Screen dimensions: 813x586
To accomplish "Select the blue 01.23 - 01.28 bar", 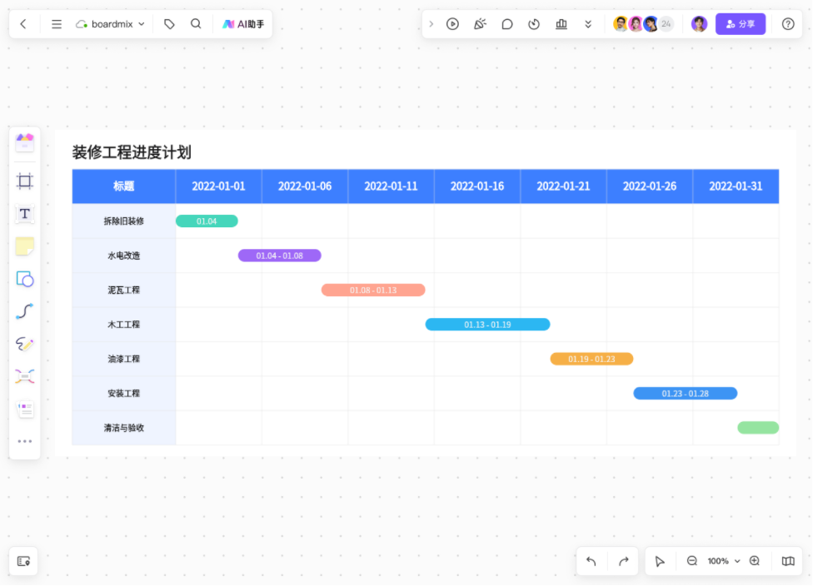I will click(686, 393).
